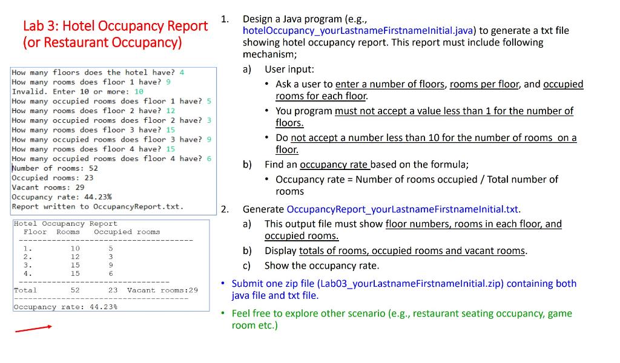Click the 'Occupancy rate: 44.23%' console line

click(x=62, y=197)
